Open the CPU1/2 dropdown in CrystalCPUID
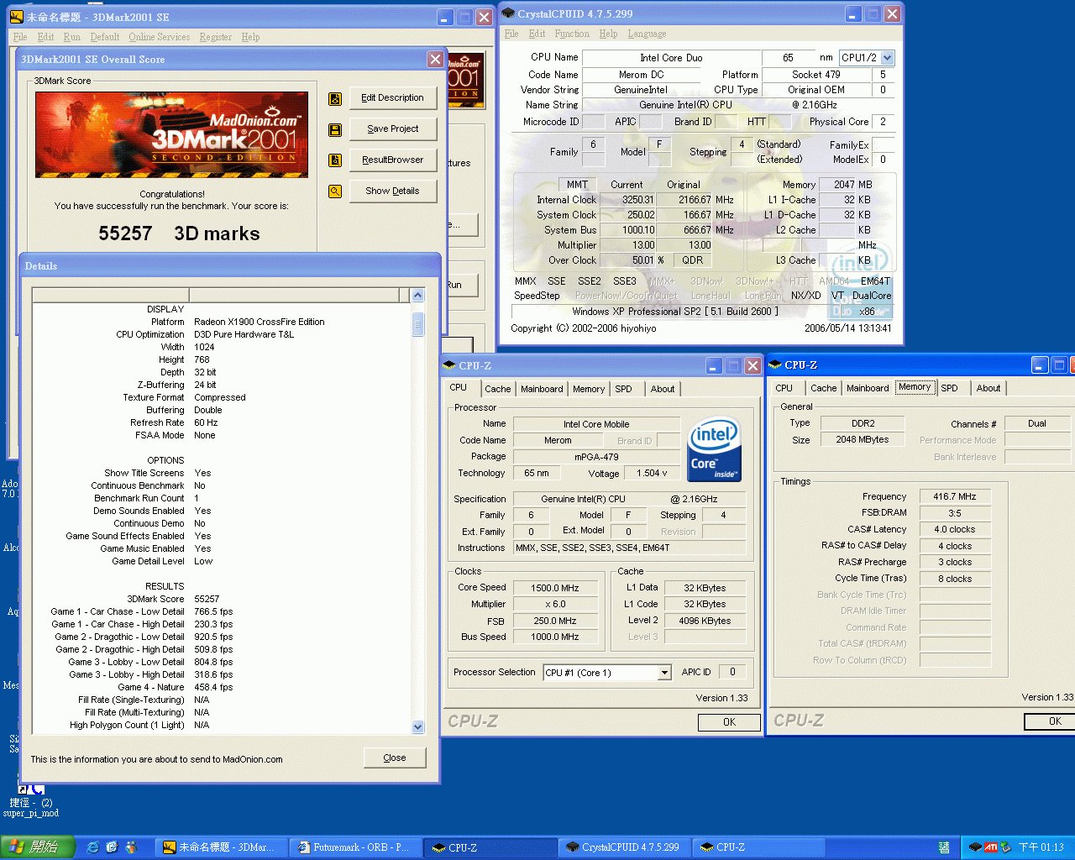The image size is (1075, 860). click(x=888, y=58)
